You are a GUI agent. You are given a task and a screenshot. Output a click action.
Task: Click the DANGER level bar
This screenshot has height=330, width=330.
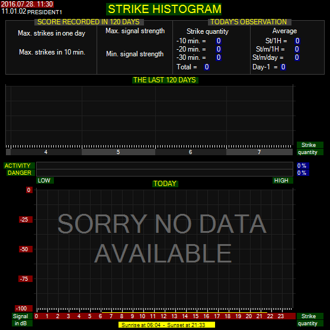165,173
